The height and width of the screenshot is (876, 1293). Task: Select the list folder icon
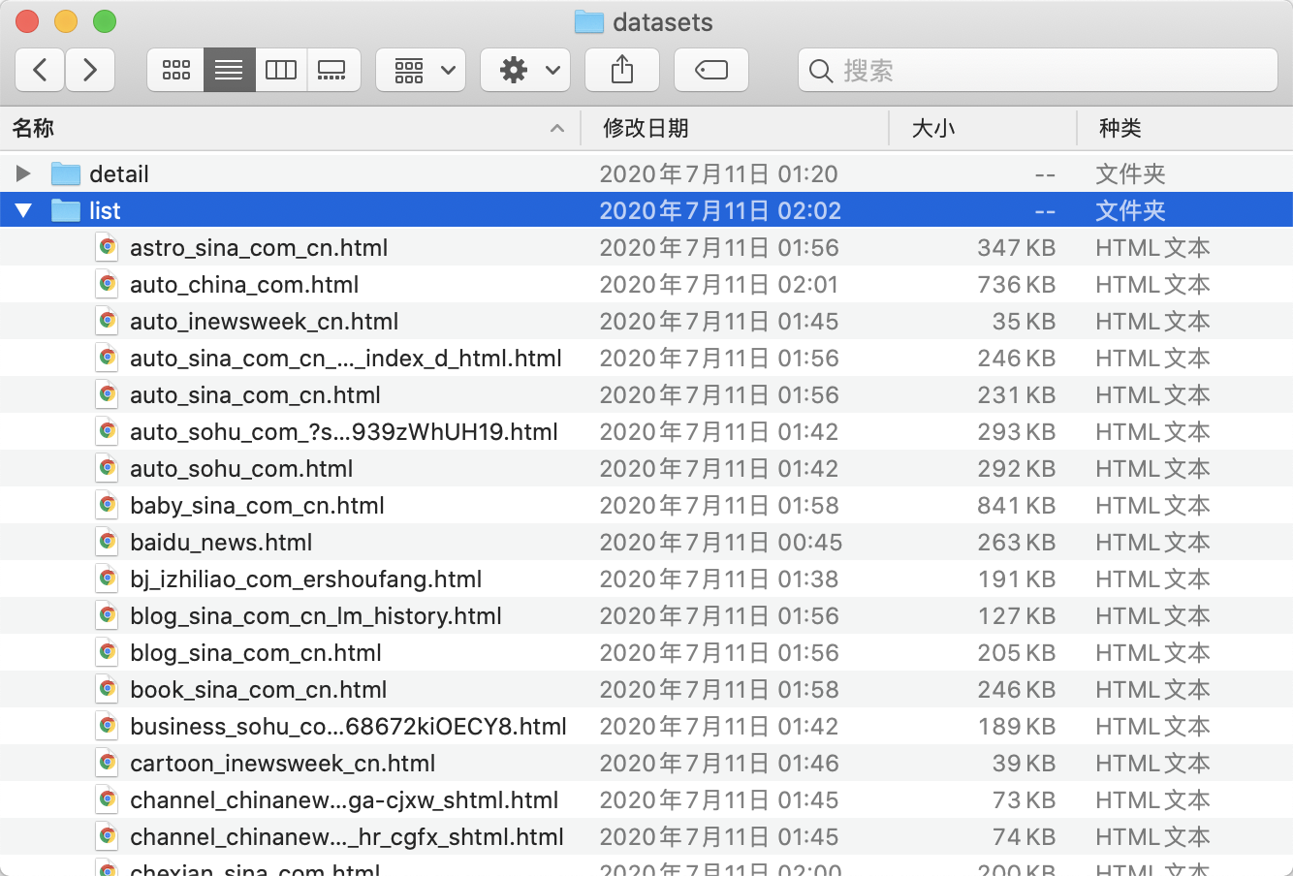pyautogui.click(x=66, y=210)
